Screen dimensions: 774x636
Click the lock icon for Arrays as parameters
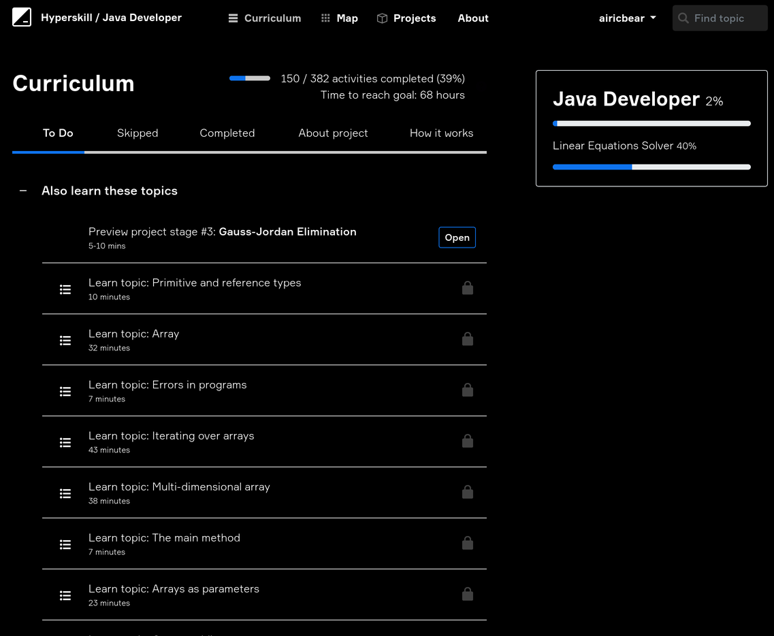pyautogui.click(x=468, y=594)
